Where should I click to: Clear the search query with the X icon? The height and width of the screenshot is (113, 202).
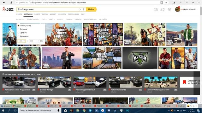click(80, 9)
